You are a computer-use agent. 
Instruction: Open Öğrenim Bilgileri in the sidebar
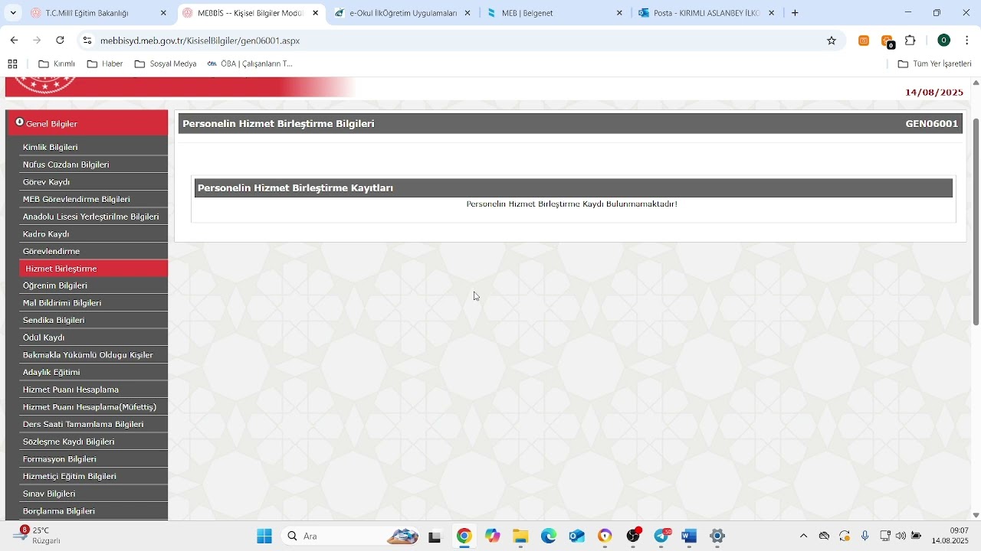point(94,285)
